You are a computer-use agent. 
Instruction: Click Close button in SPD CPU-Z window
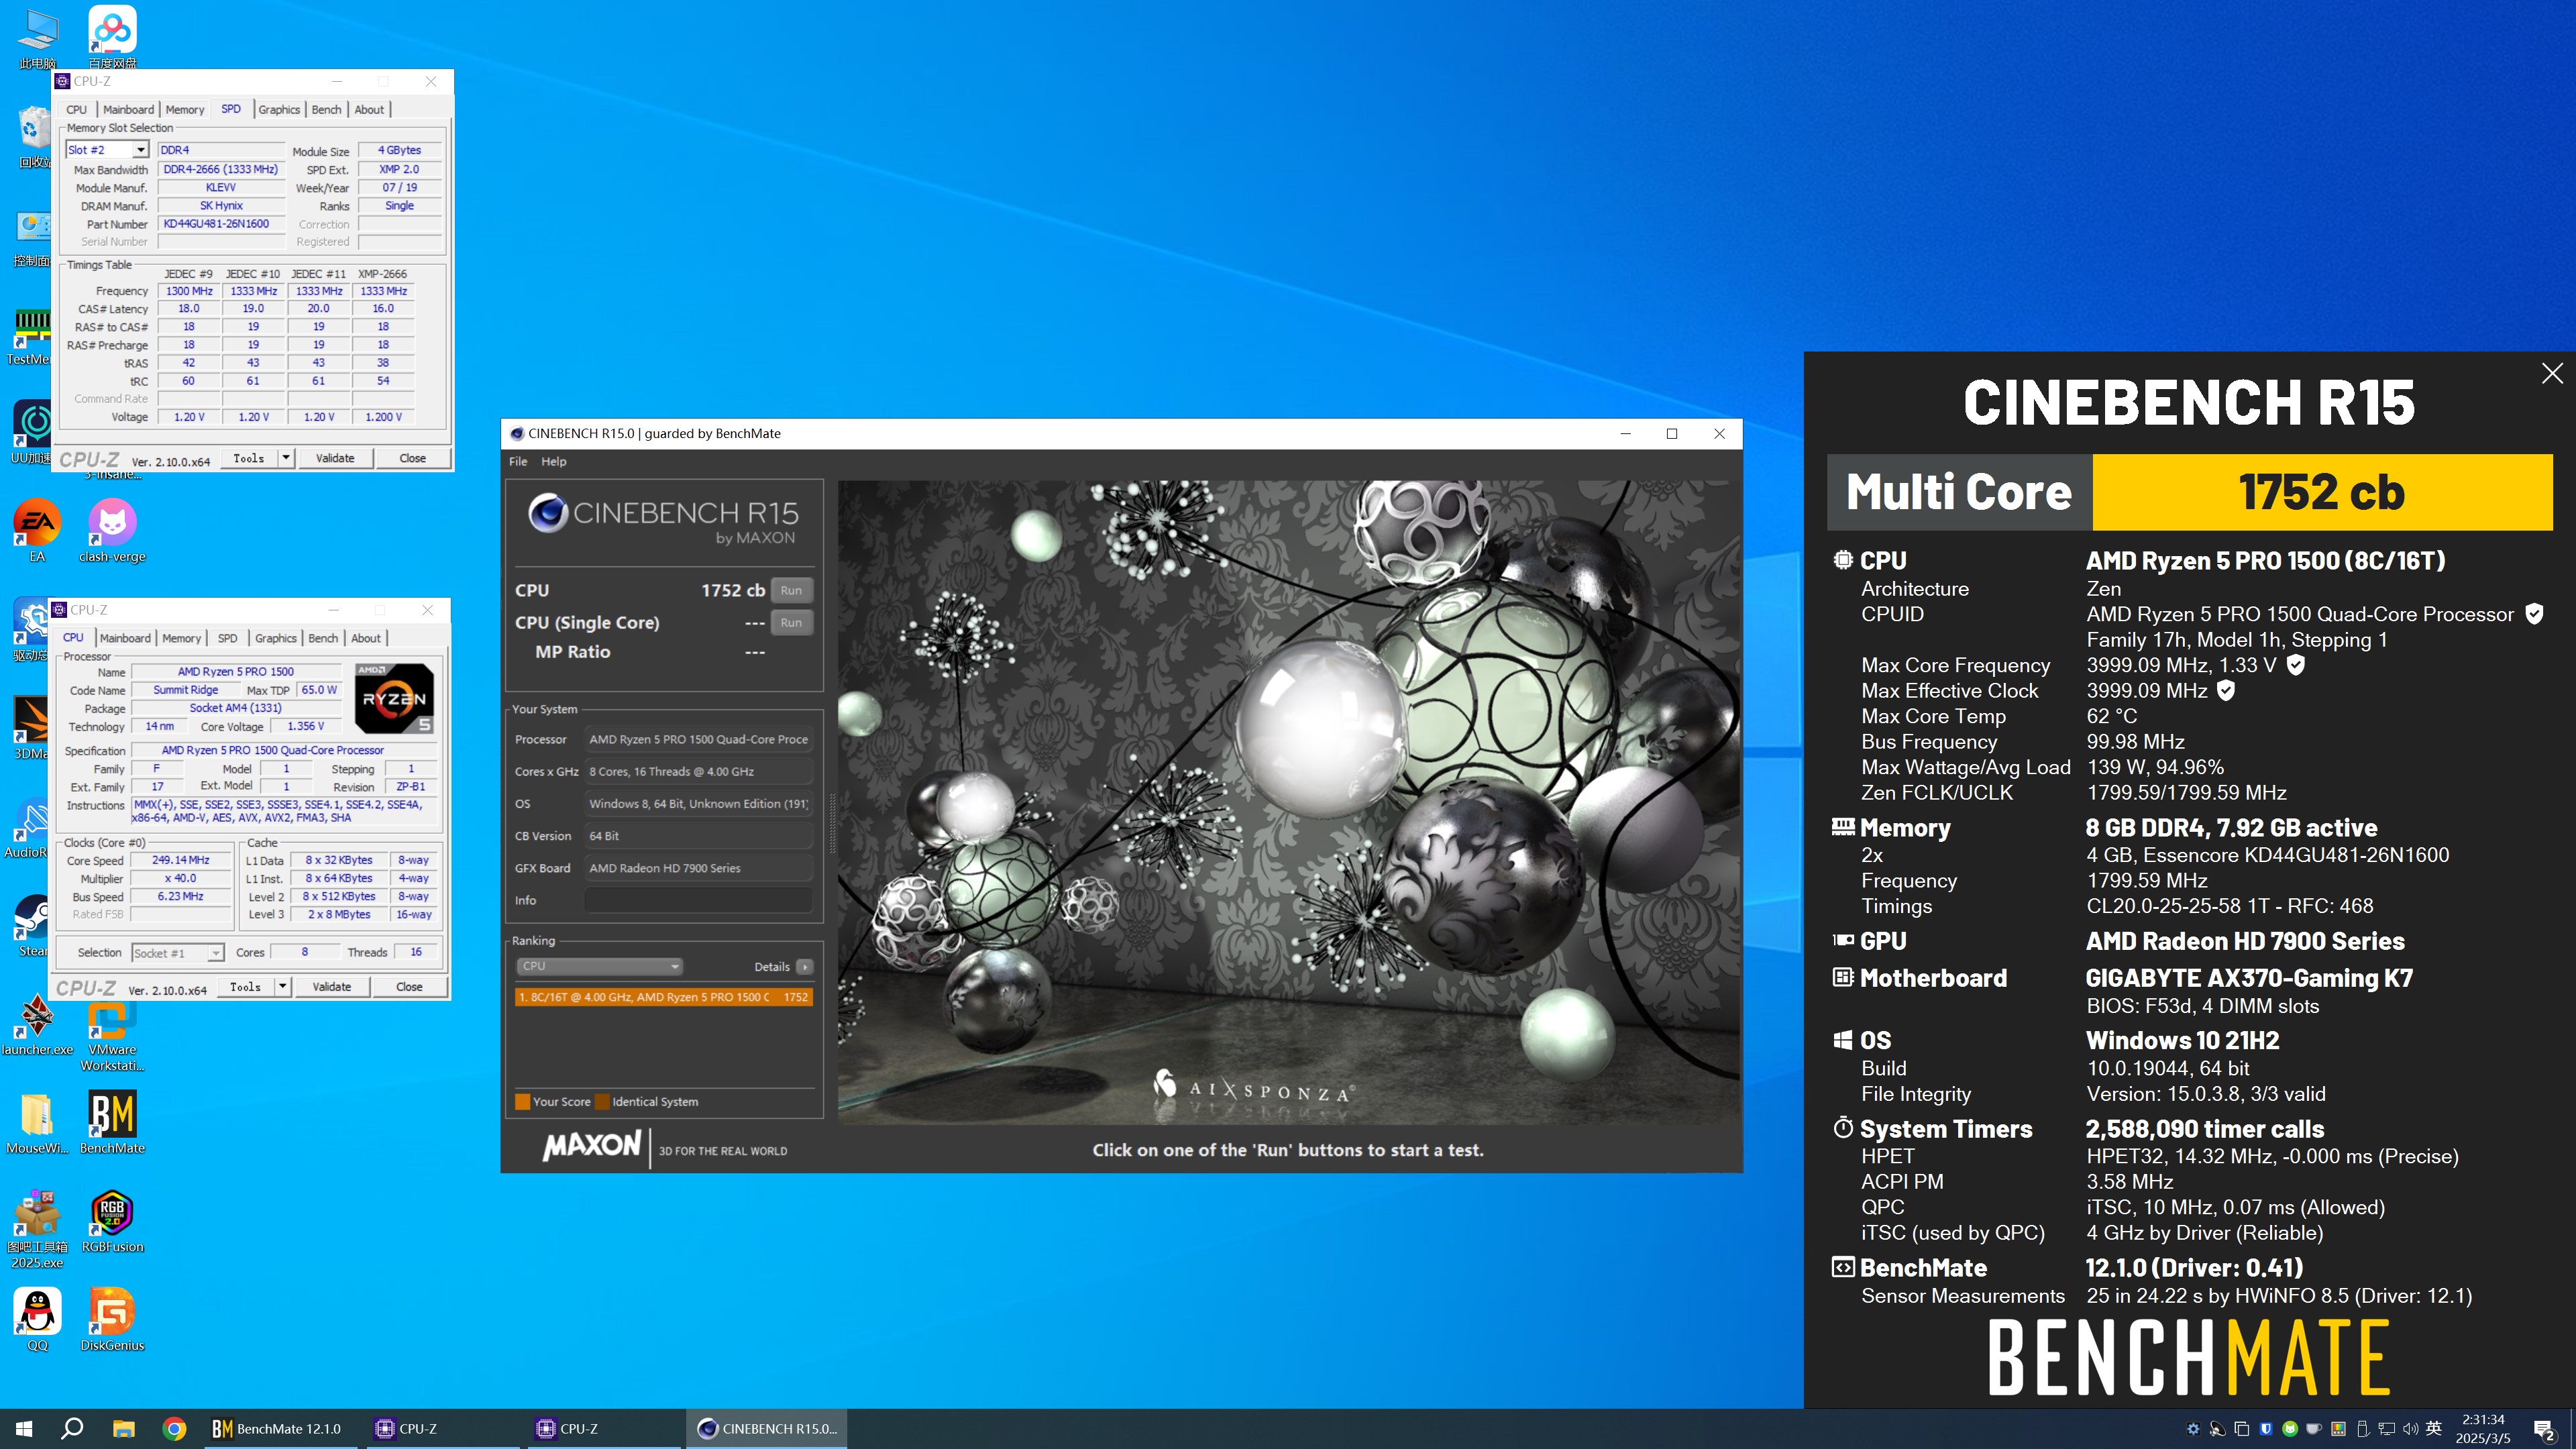(412, 458)
